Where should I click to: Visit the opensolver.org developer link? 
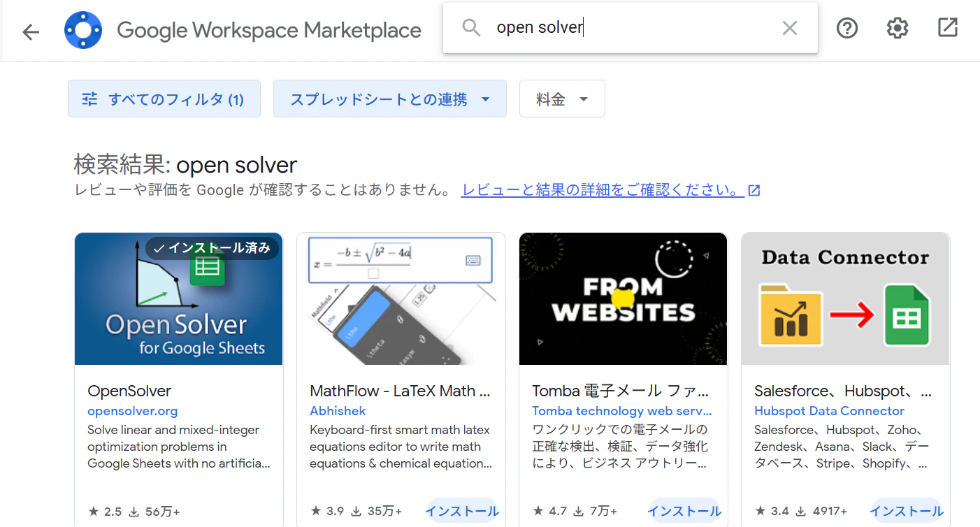point(133,411)
